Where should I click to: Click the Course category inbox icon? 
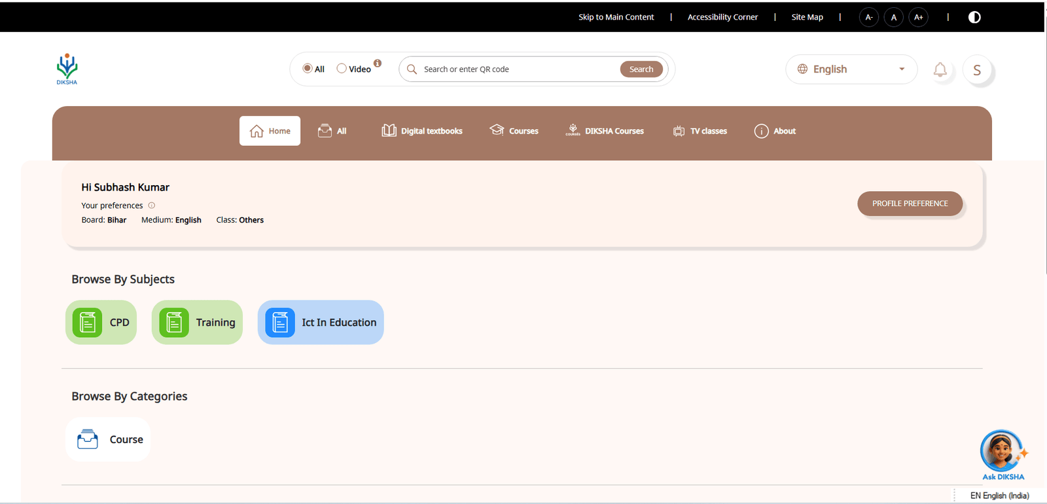point(88,439)
